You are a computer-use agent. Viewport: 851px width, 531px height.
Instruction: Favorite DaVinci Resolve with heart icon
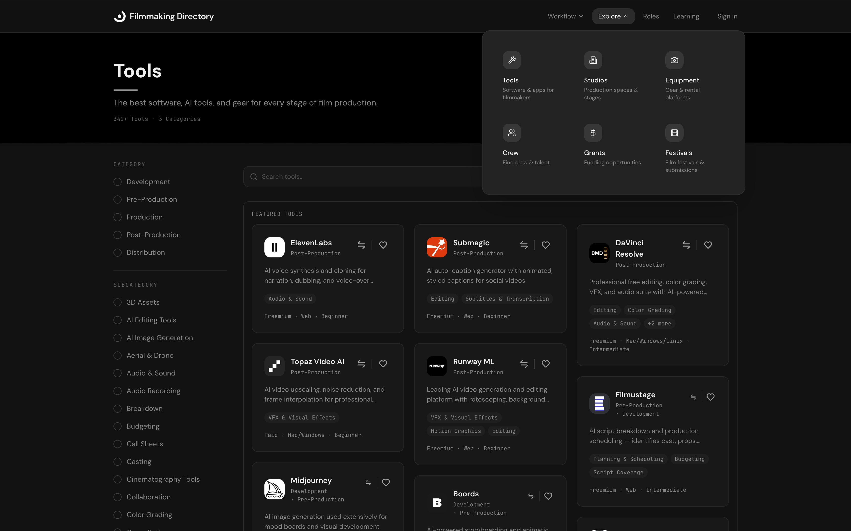(x=708, y=245)
